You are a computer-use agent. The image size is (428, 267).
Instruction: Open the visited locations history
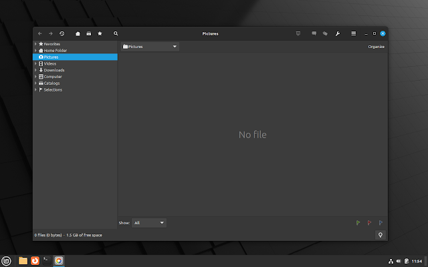[62, 33]
